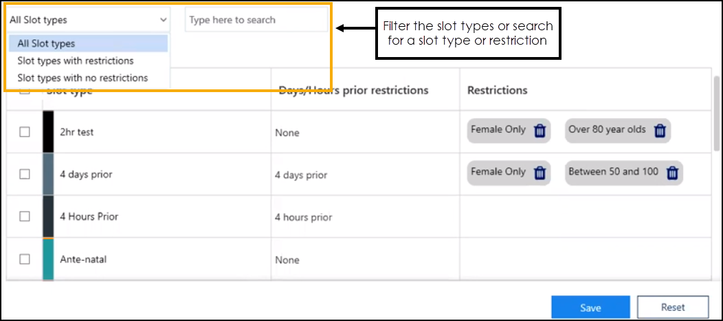Tick the Ante-natal checkbox

25,259
